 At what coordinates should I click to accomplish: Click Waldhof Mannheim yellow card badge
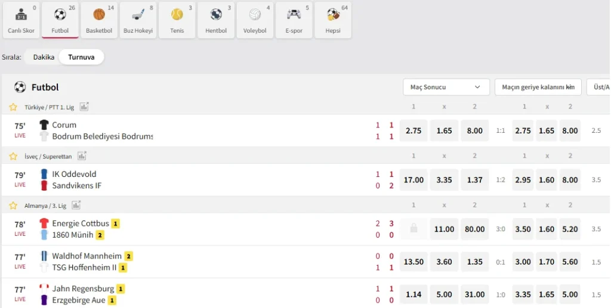click(x=129, y=256)
